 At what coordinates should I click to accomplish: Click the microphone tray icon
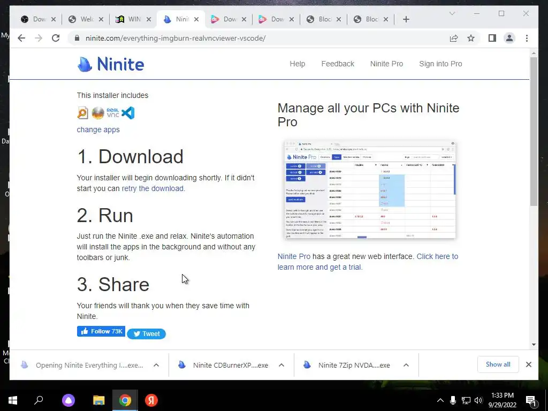click(x=453, y=400)
